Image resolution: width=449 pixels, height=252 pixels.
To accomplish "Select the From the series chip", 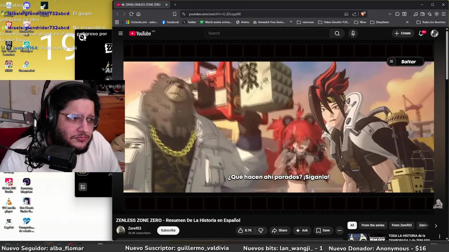I will (x=373, y=225).
